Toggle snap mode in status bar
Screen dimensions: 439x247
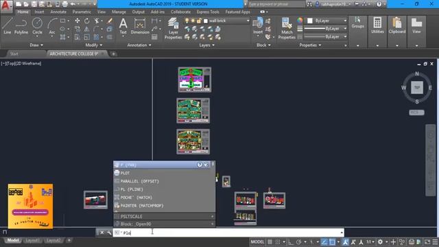pos(278,242)
